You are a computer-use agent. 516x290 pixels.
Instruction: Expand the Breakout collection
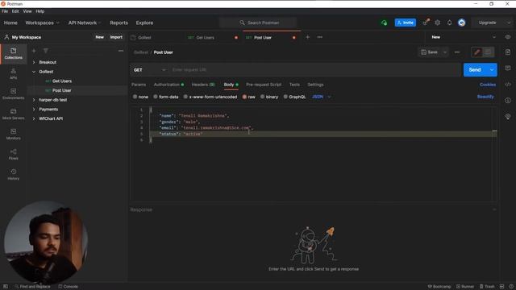tap(34, 62)
